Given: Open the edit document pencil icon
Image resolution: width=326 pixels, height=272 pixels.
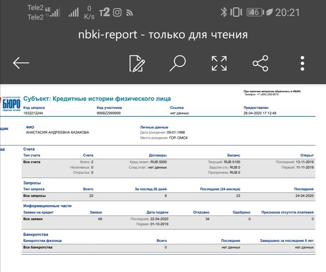Looking at the screenshot, I should pyautogui.click(x=137, y=63).
